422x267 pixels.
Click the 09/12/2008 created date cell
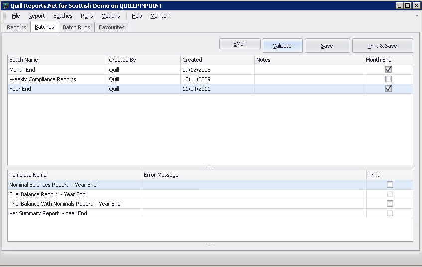[217, 70]
